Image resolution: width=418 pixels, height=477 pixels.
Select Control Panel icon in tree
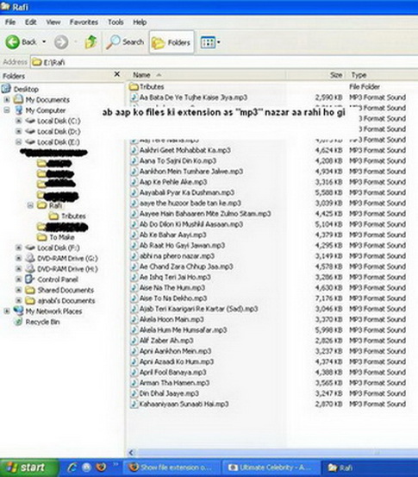[x=30, y=279]
